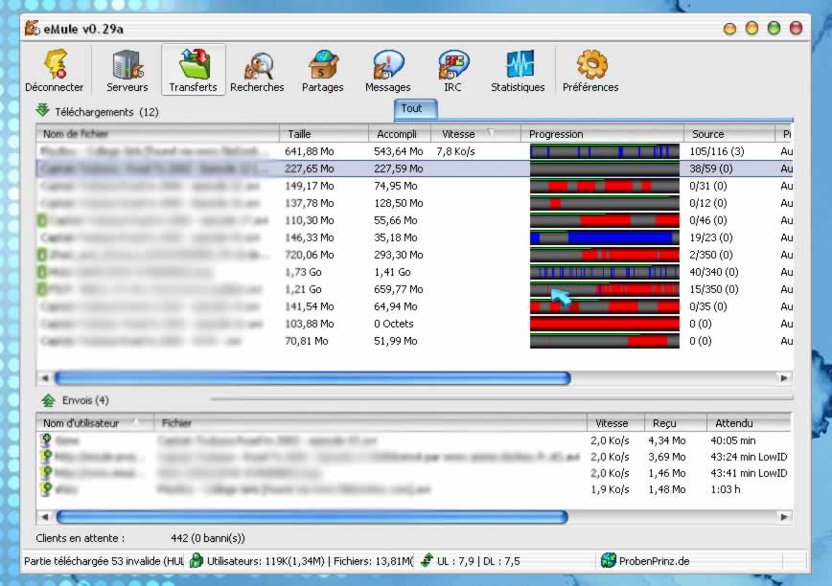Sort downloads by Taille column
This screenshot has height=586, width=832.
point(324,133)
